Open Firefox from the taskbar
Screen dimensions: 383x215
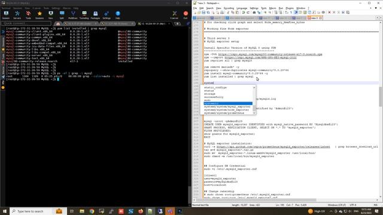tap(141, 211)
